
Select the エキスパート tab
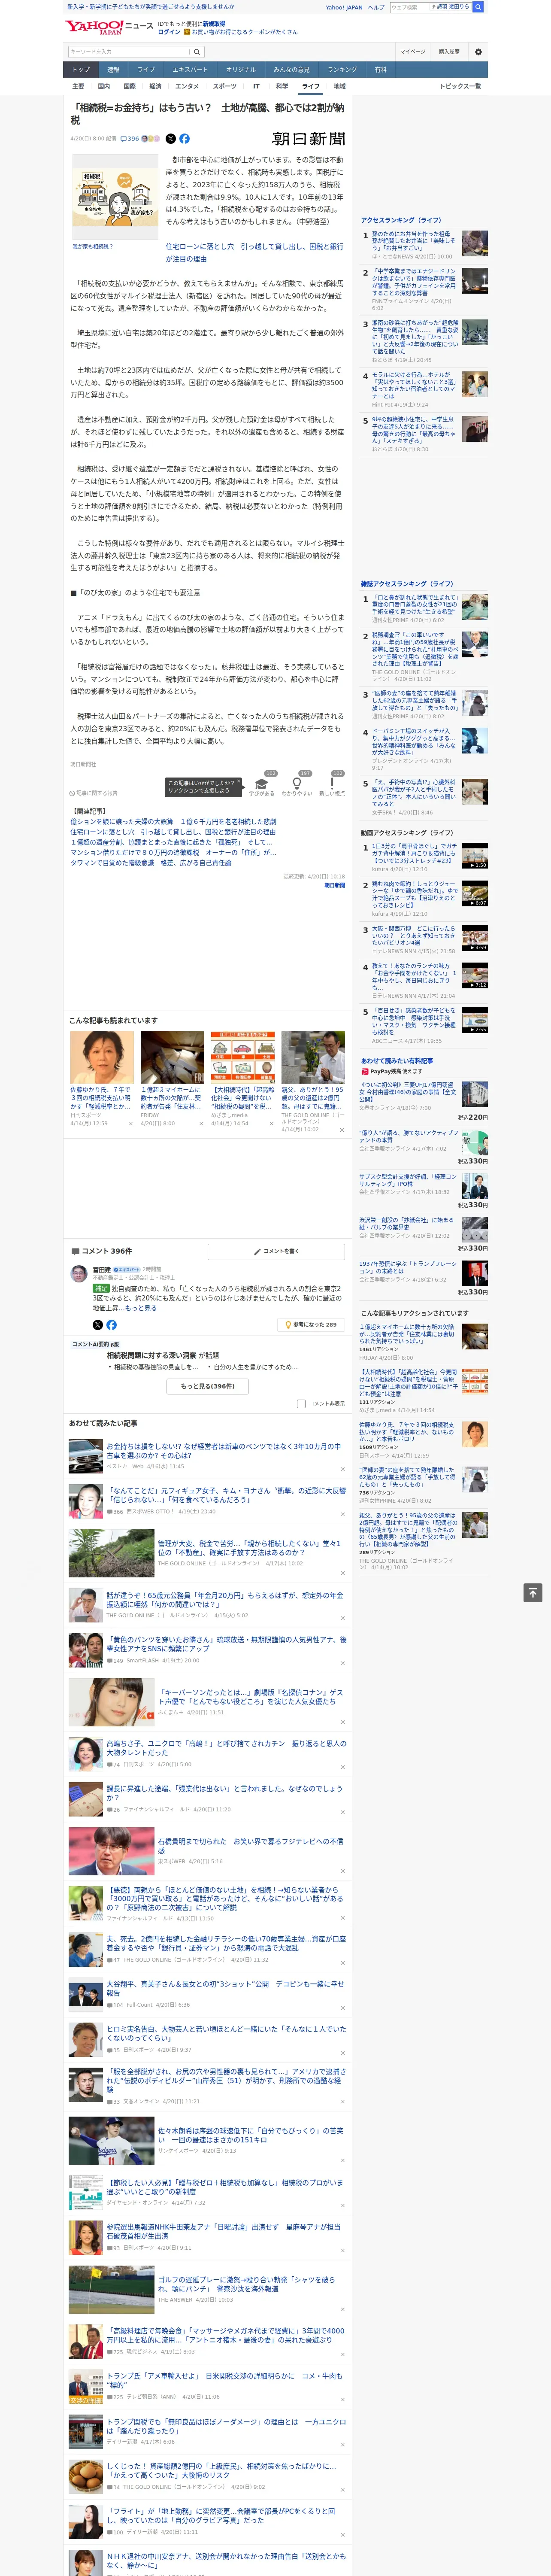click(x=190, y=70)
